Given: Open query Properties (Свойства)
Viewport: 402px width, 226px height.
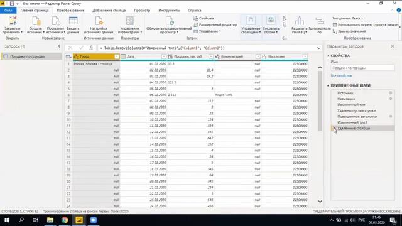Looking at the screenshot, I should coord(204,18).
